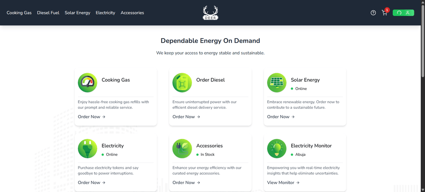Click Order Now under Electricity
The image size is (425, 192).
92,183
